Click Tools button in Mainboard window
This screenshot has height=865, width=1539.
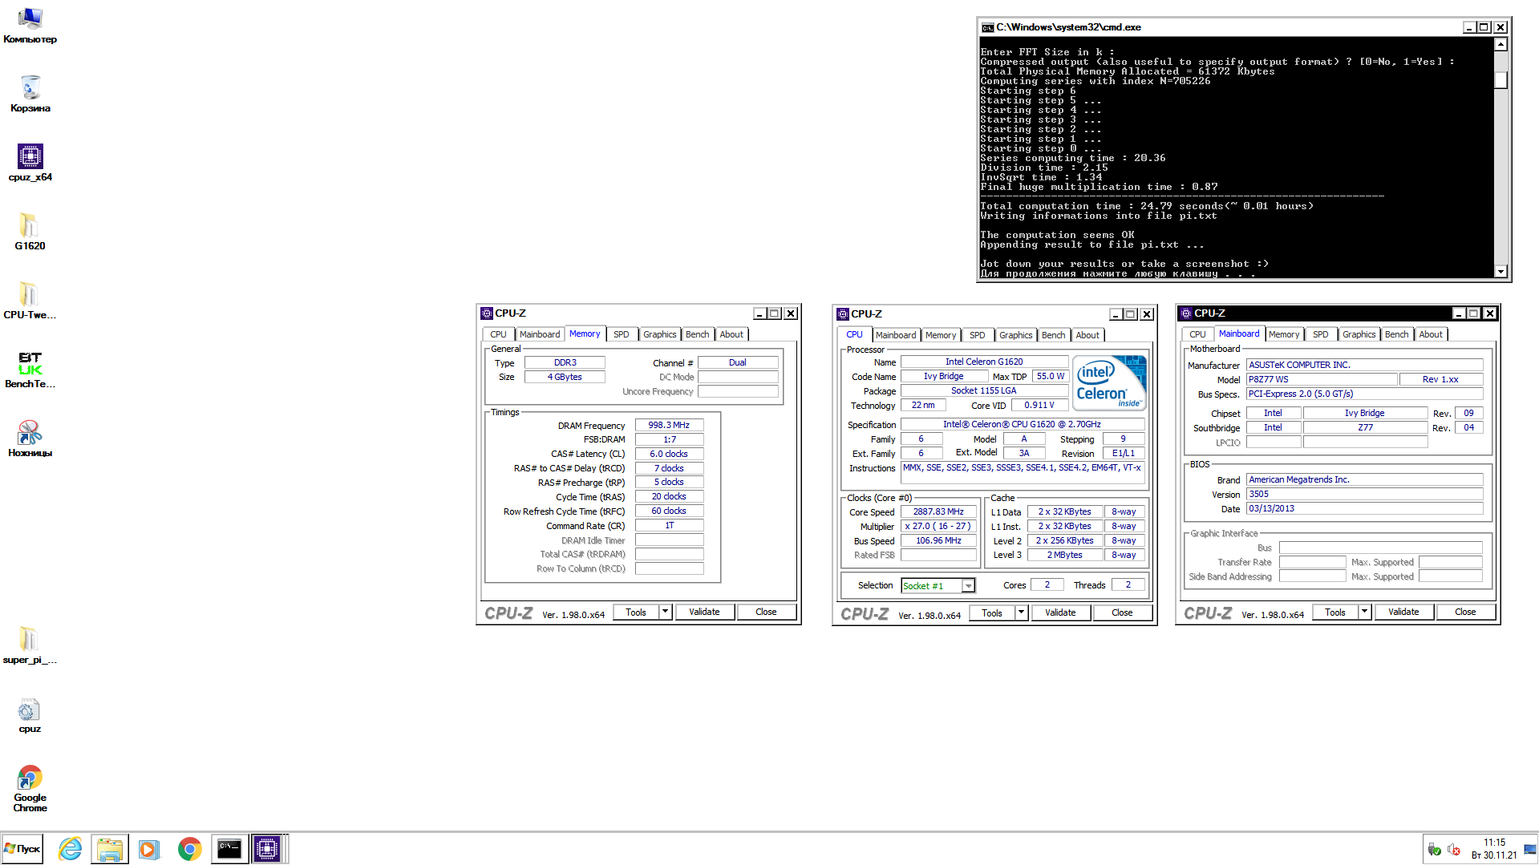1335,612
